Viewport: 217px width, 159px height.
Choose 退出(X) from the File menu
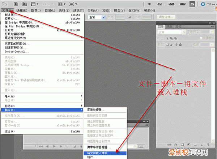pyautogui.click(x=42, y=131)
